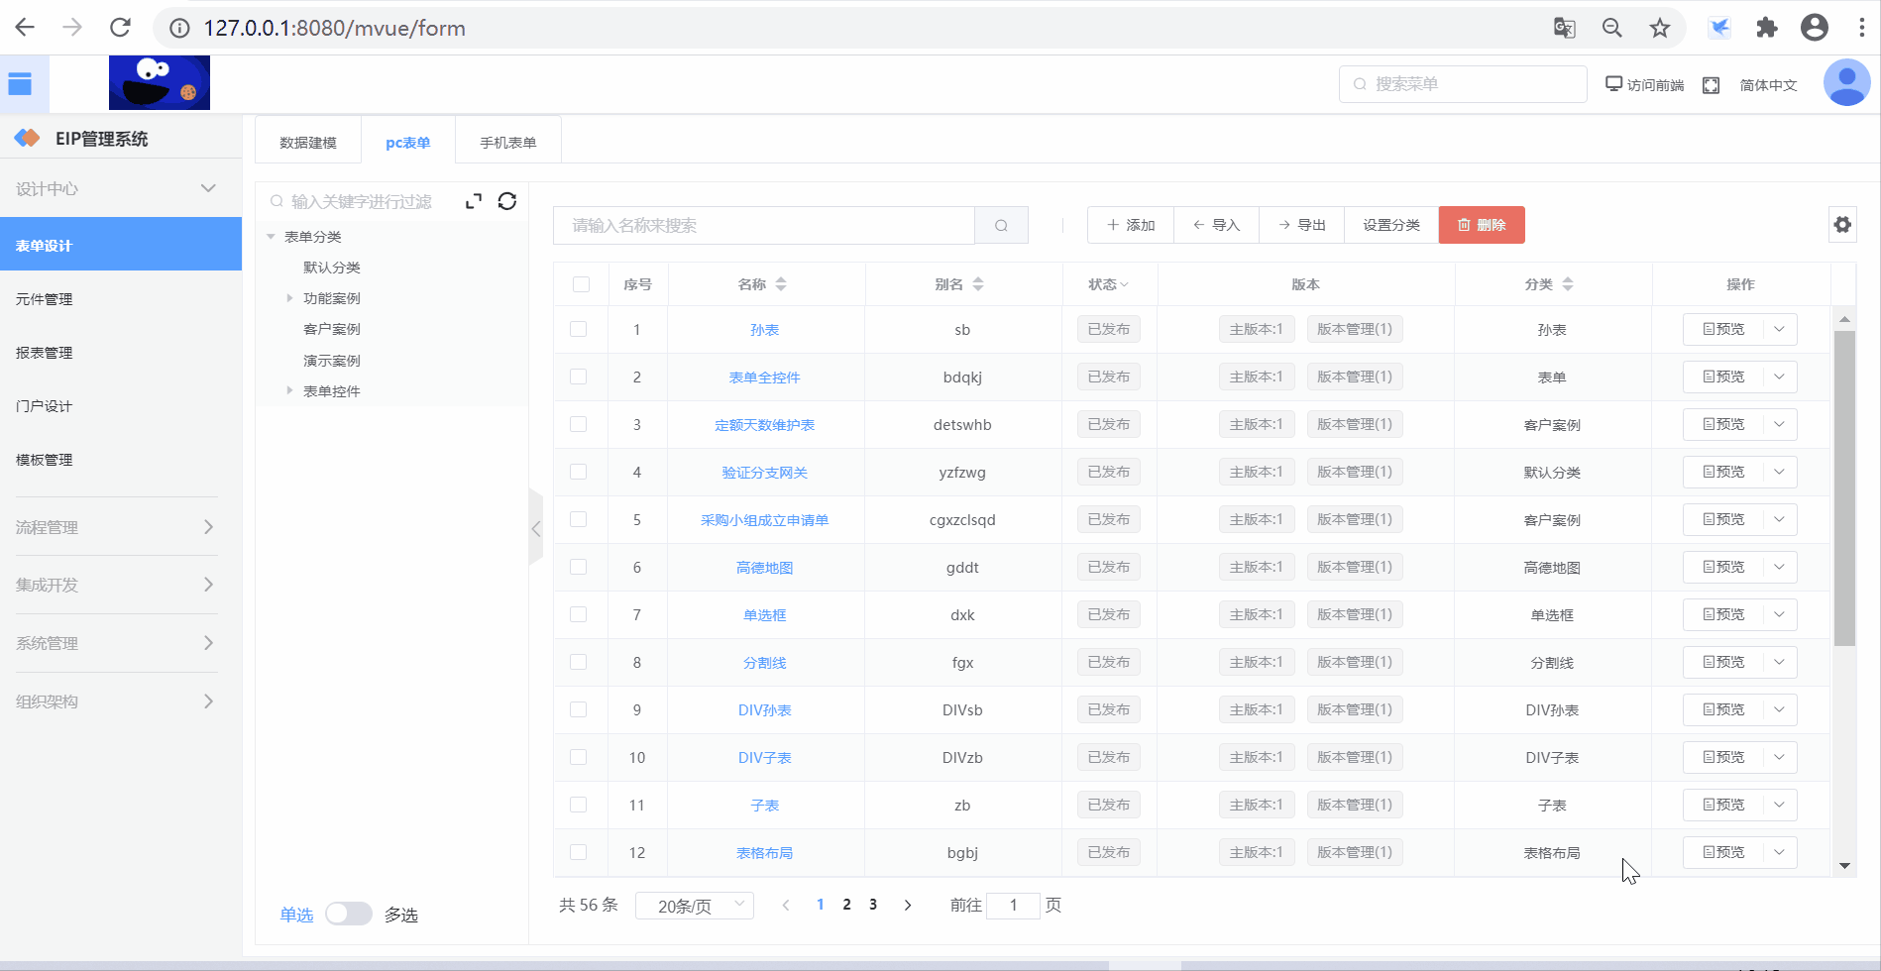
Task: Open the table settings gear icon
Action: 1842,225
